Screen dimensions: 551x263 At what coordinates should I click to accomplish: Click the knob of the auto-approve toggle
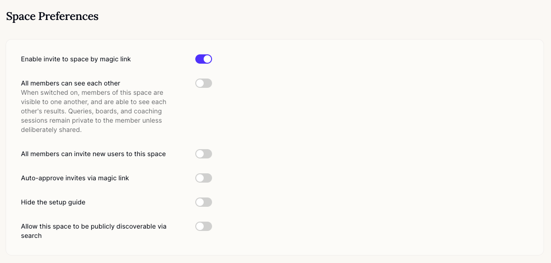click(199, 178)
